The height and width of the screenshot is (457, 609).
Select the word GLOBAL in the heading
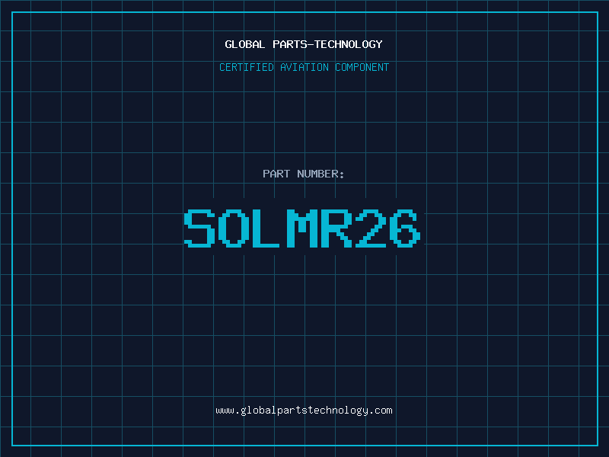244,44
